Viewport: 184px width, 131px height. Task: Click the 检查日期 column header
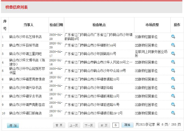[56, 25]
